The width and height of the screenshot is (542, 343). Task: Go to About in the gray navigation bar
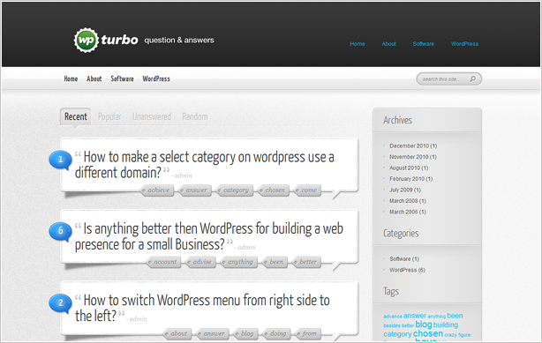click(94, 78)
